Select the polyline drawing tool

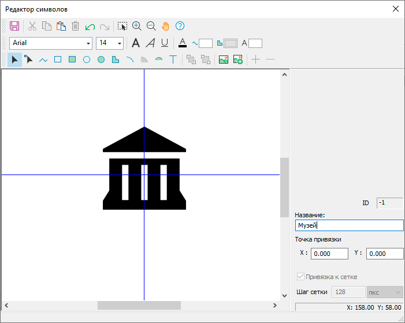tap(43, 60)
